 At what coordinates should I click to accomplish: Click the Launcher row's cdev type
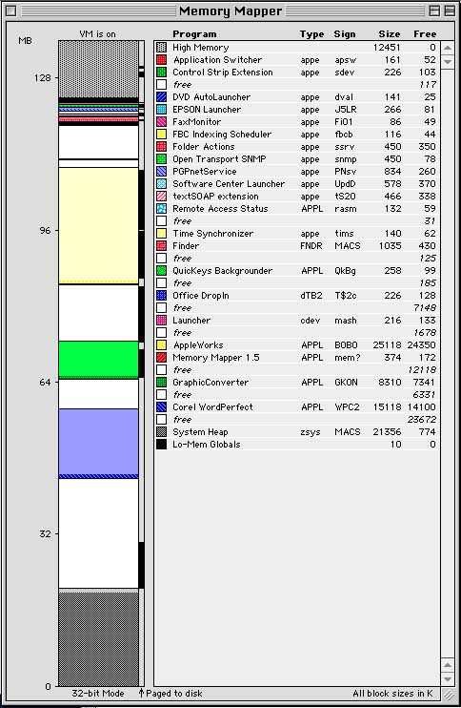311,321
